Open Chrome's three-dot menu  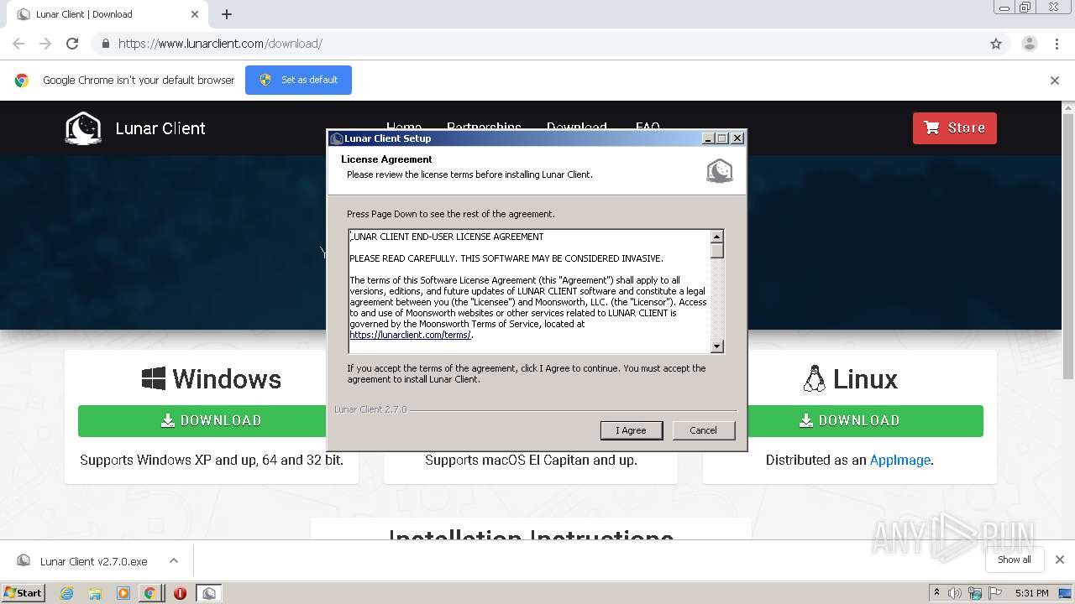pos(1057,44)
